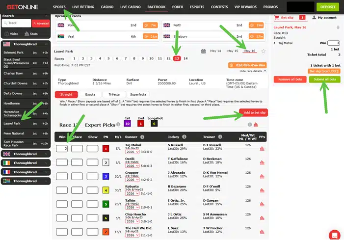
Task: Select the Trifecta bet type tab
Action: (x=114, y=95)
